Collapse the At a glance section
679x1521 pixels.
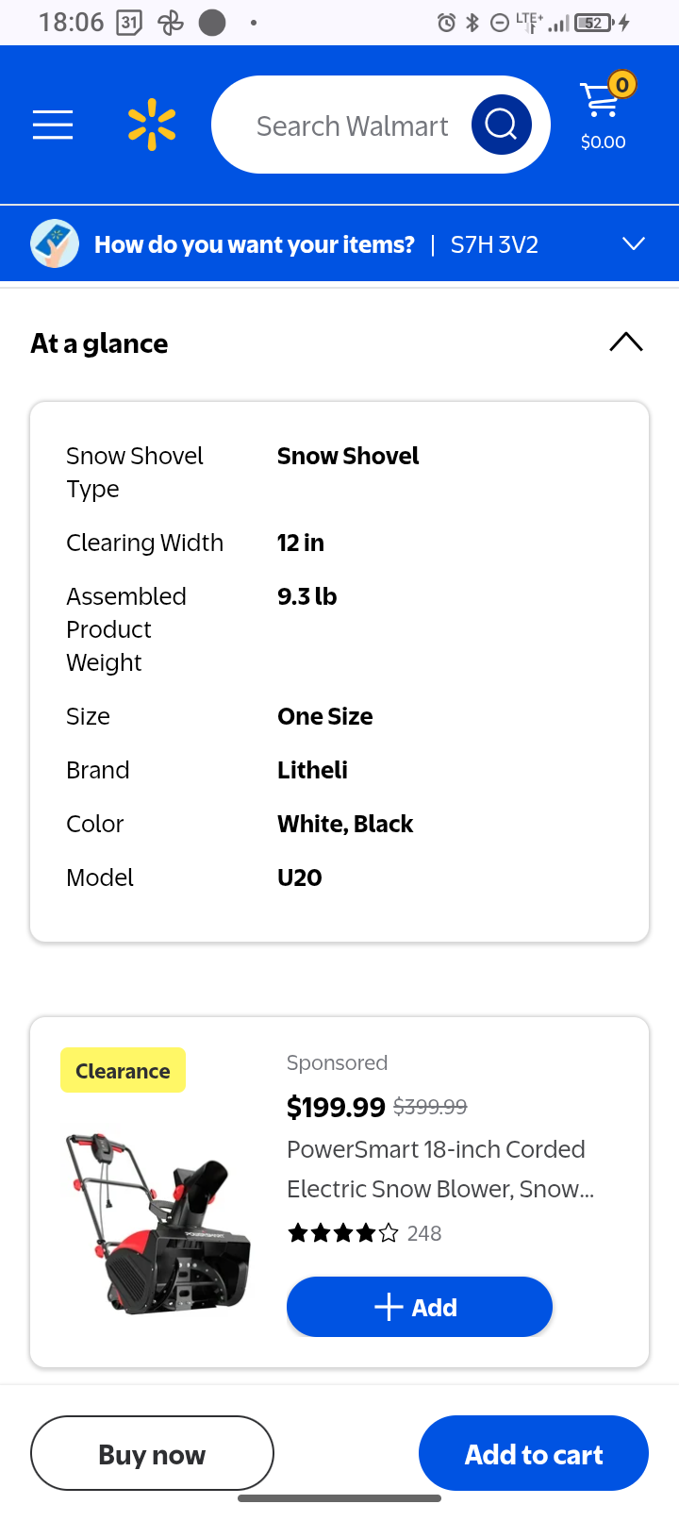(626, 343)
